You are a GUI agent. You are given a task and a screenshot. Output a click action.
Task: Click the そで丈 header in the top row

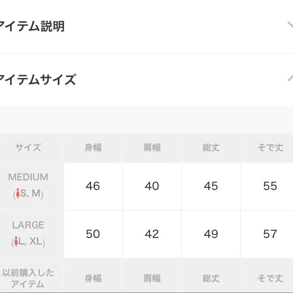[x=270, y=148]
